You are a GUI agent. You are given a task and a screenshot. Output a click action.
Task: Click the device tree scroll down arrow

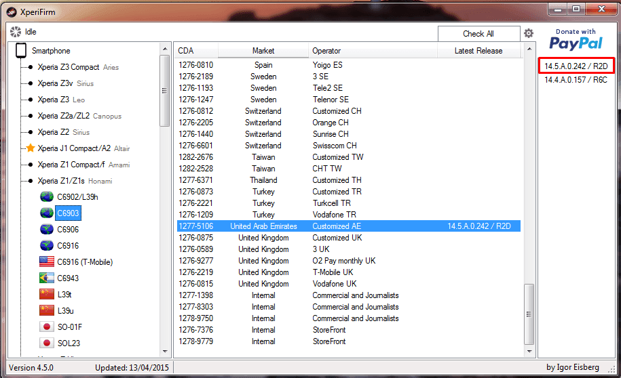tap(165, 351)
